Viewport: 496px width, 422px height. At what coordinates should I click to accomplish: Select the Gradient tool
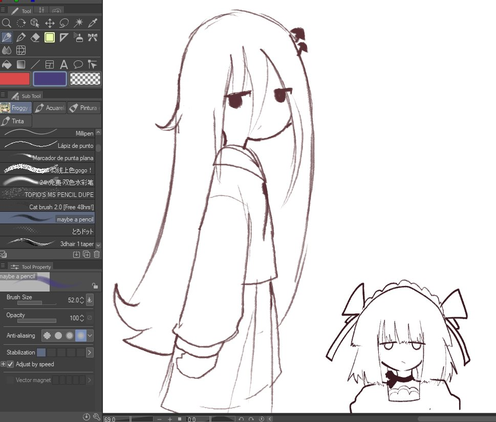tap(21, 64)
